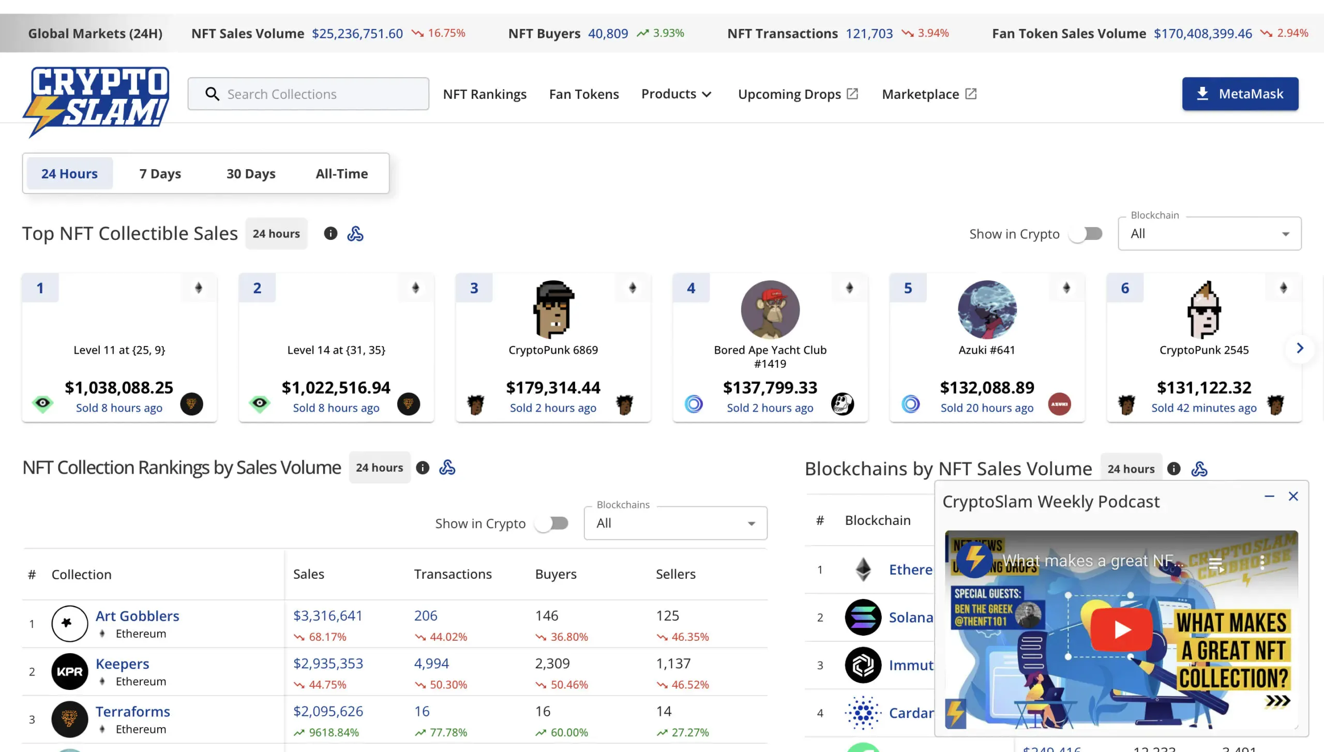Click the MetaMask button

pyautogui.click(x=1240, y=94)
